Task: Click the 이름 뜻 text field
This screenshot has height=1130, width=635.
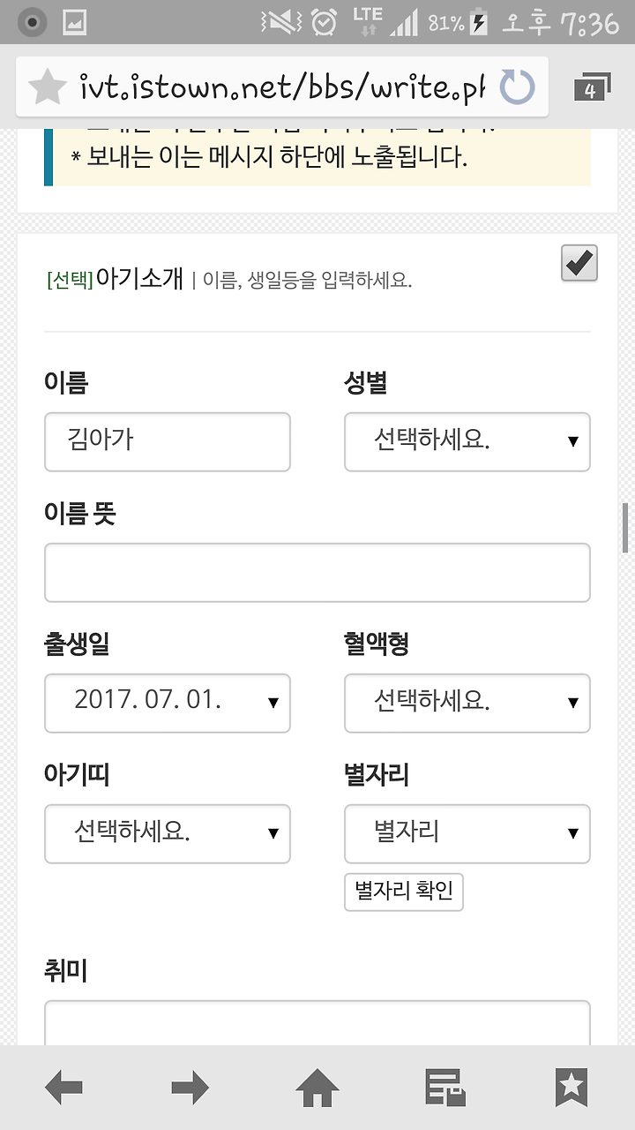Action: coord(317,572)
